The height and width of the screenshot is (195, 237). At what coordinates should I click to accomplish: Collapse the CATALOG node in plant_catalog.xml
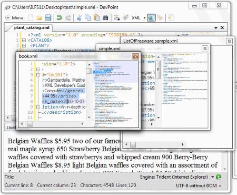(x=24, y=40)
